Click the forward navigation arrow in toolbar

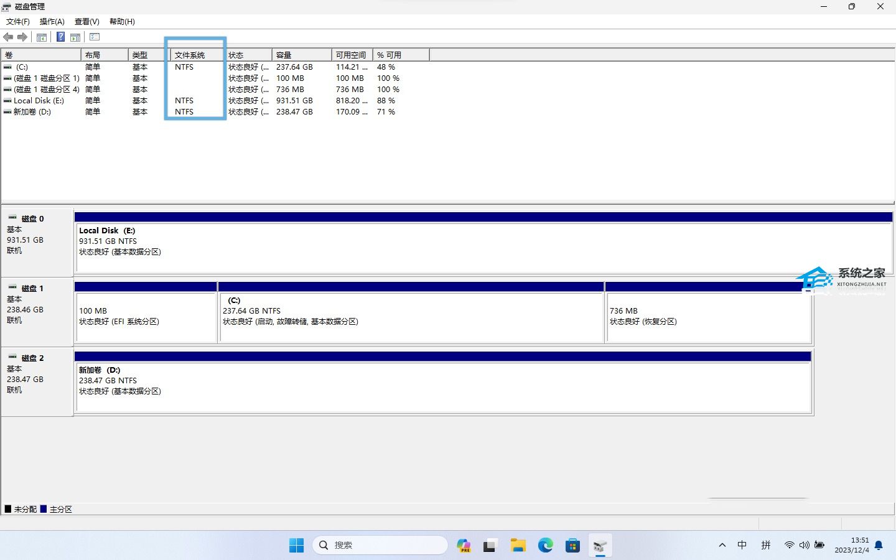click(x=23, y=37)
